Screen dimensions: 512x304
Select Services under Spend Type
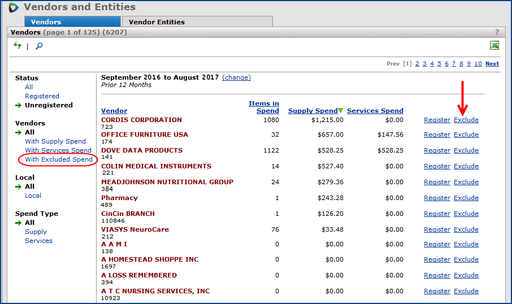pos(38,241)
